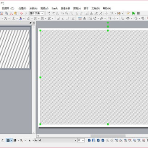Open the 预测(r) menu
Image resolution: width=148 pixels, height=148 pixels.
[77, 9]
